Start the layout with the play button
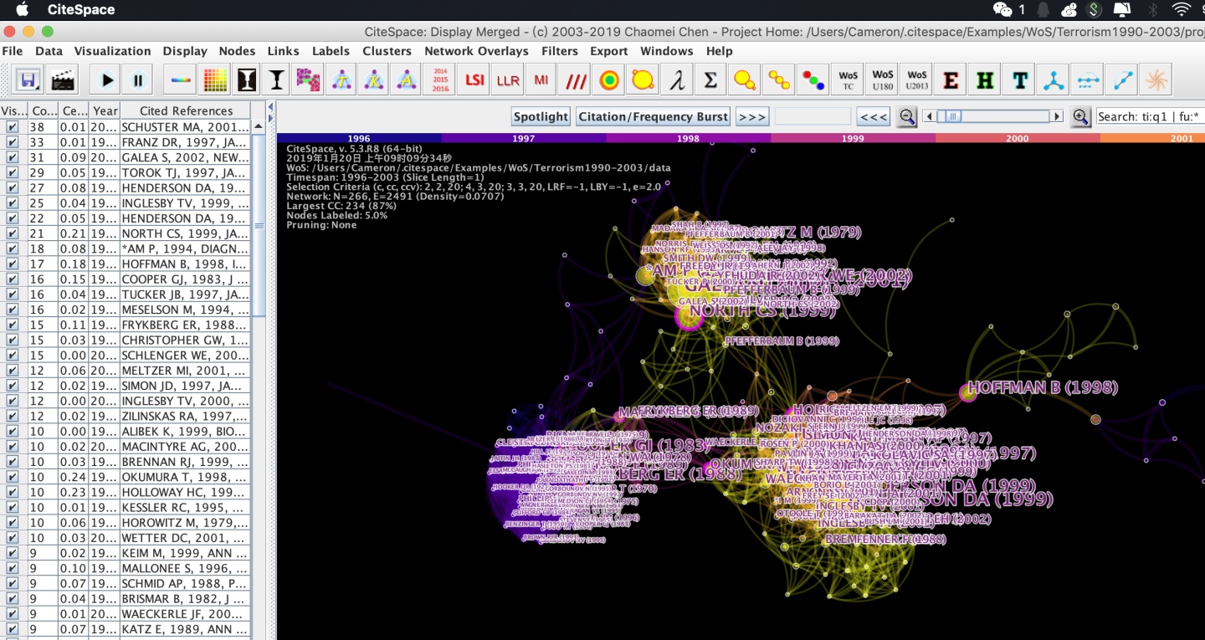 point(107,80)
